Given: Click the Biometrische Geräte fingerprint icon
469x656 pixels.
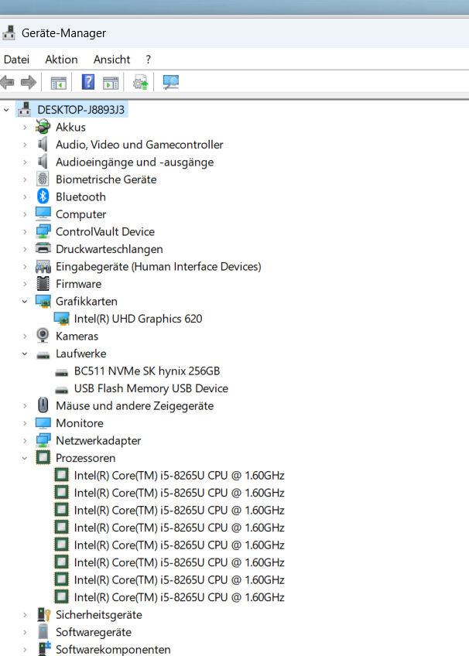Looking at the screenshot, I should coord(43,179).
